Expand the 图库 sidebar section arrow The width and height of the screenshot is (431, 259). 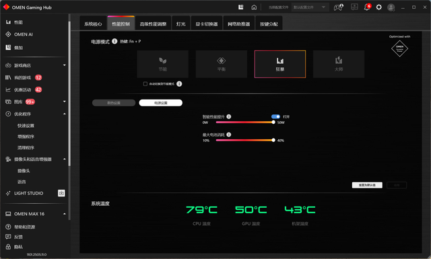click(x=65, y=102)
